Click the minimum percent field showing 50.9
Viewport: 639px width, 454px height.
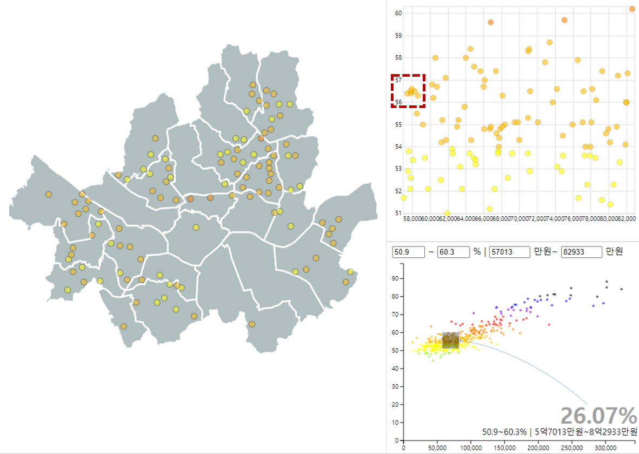(408, 252)
